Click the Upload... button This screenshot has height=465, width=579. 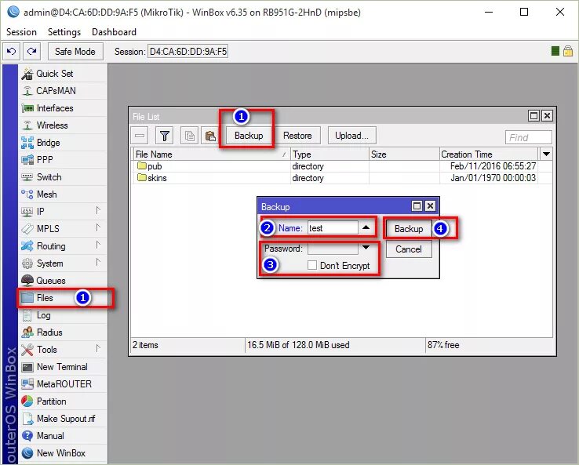(x=352, y=136)
